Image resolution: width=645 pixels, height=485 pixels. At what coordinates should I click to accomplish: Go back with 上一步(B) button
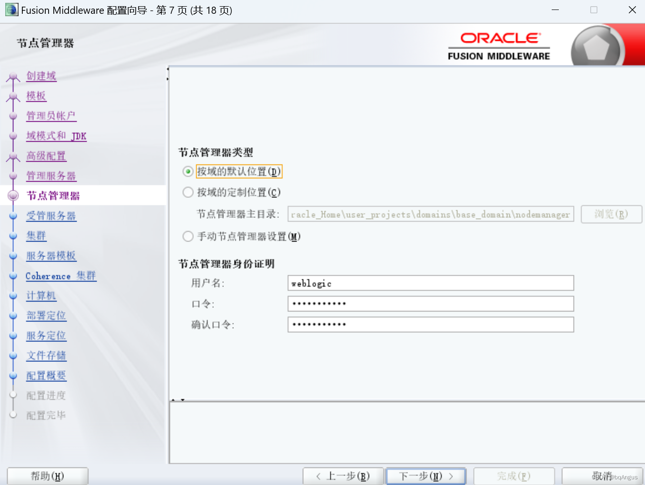tap(343, 476)
